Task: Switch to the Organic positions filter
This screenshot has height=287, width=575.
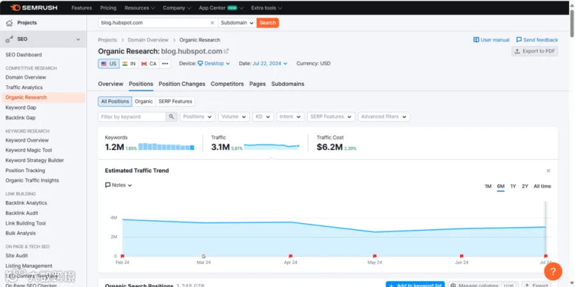Action: pos(144,101)
